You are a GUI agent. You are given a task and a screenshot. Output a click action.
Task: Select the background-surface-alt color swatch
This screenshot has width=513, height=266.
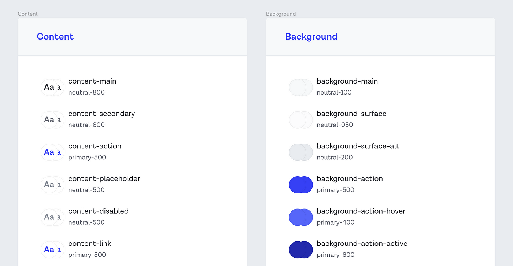tap(301, 152)
